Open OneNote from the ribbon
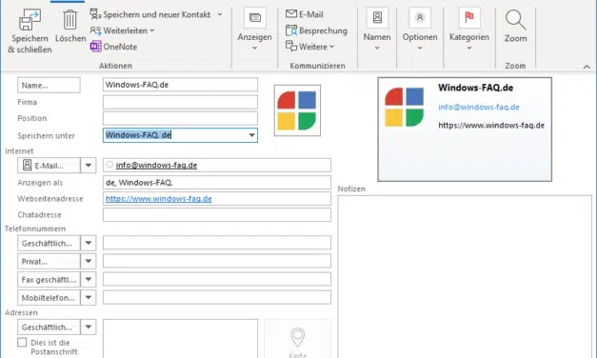This screenshot has width=597, height=358. tap(113, 47)
